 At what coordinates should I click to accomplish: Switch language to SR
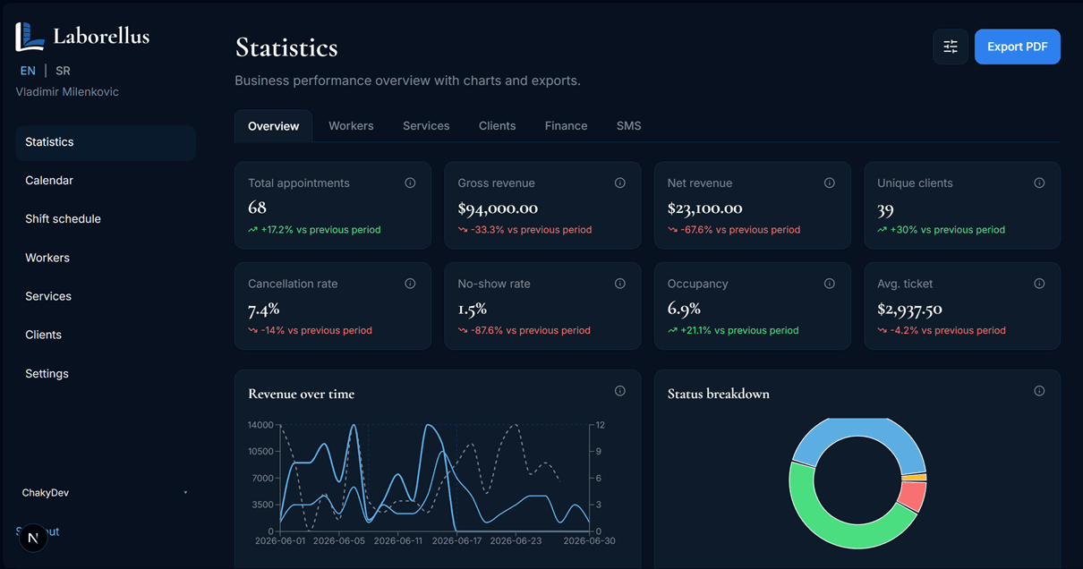(63, 71)
